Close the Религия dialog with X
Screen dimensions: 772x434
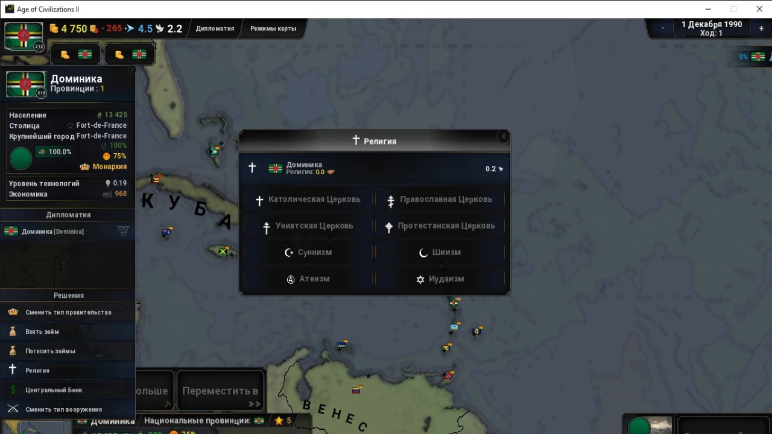pos(503,137)
